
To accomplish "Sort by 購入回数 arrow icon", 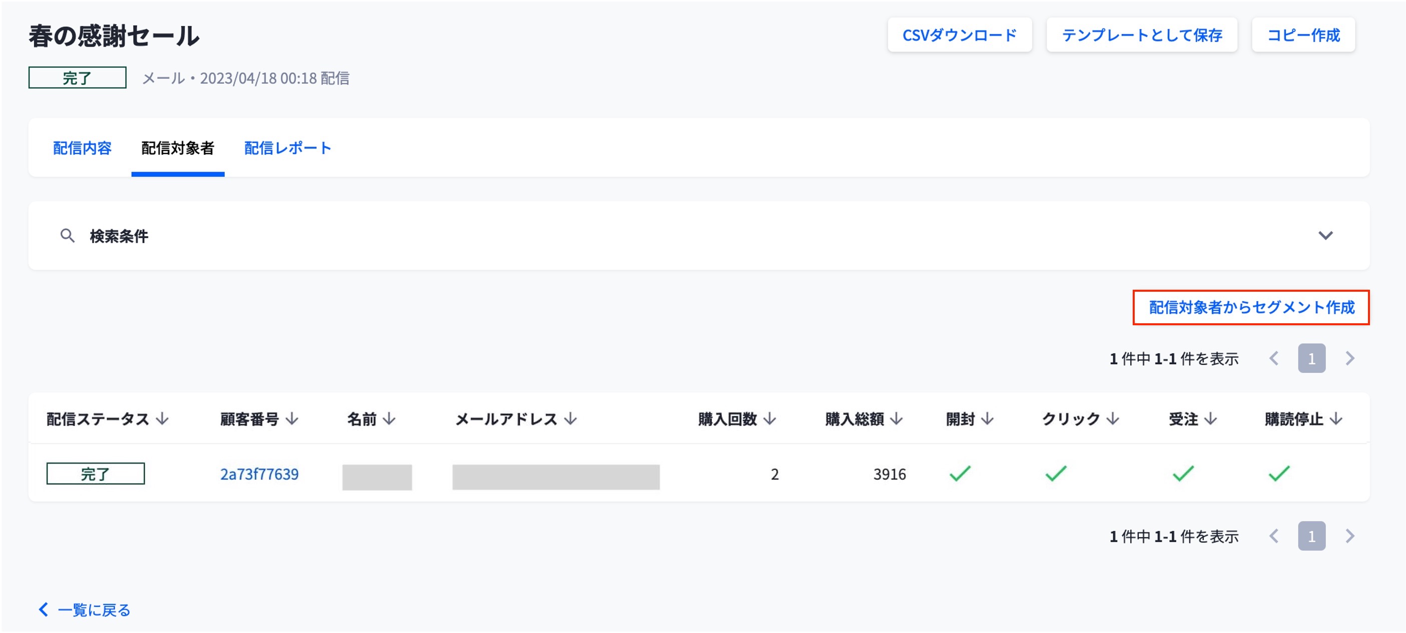I will click(x=770, y=418).
